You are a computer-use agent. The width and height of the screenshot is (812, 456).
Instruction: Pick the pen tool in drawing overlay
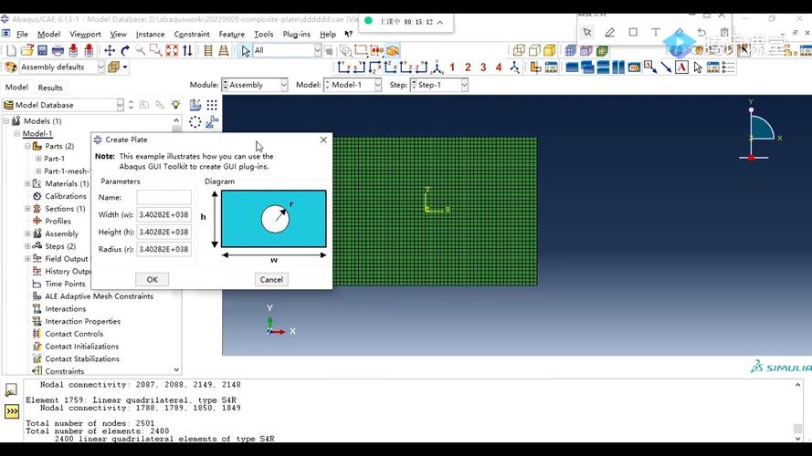click(x=610, y=32)
